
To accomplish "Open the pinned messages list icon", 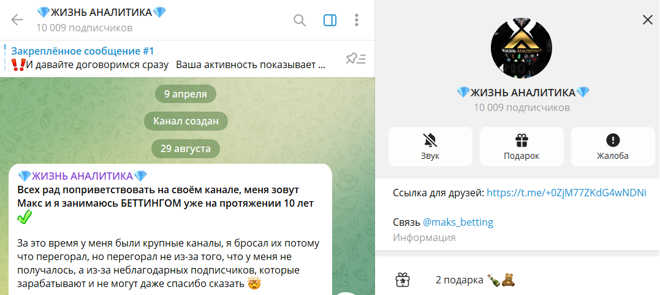I will (x=355, y=58).
